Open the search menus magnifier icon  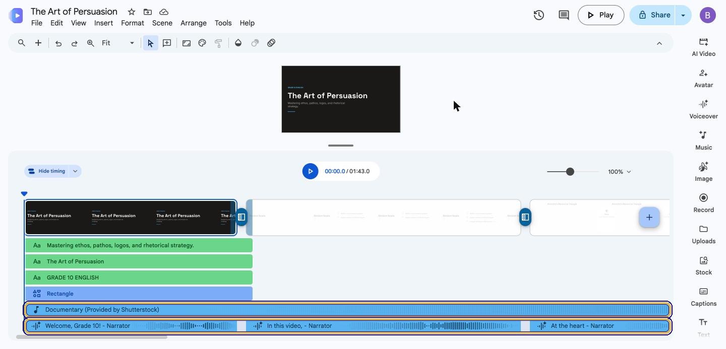point(22,43)
